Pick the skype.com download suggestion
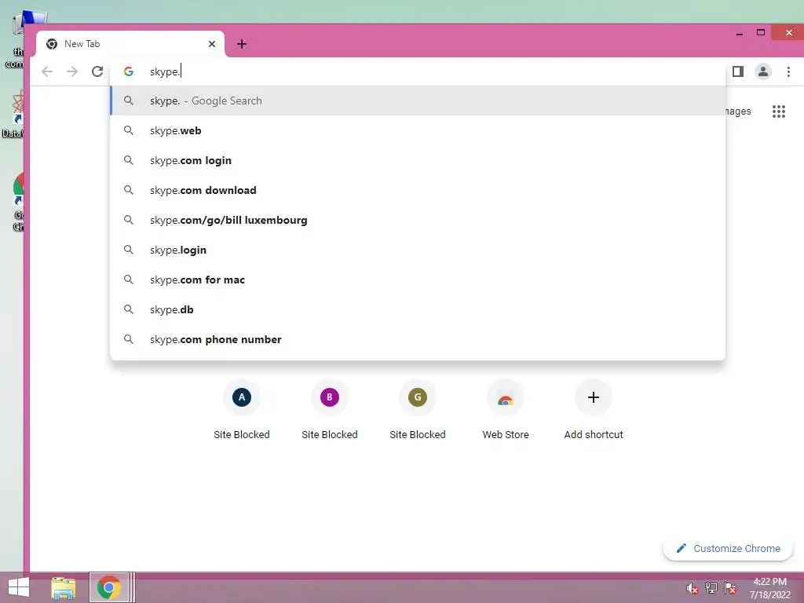 418,190
